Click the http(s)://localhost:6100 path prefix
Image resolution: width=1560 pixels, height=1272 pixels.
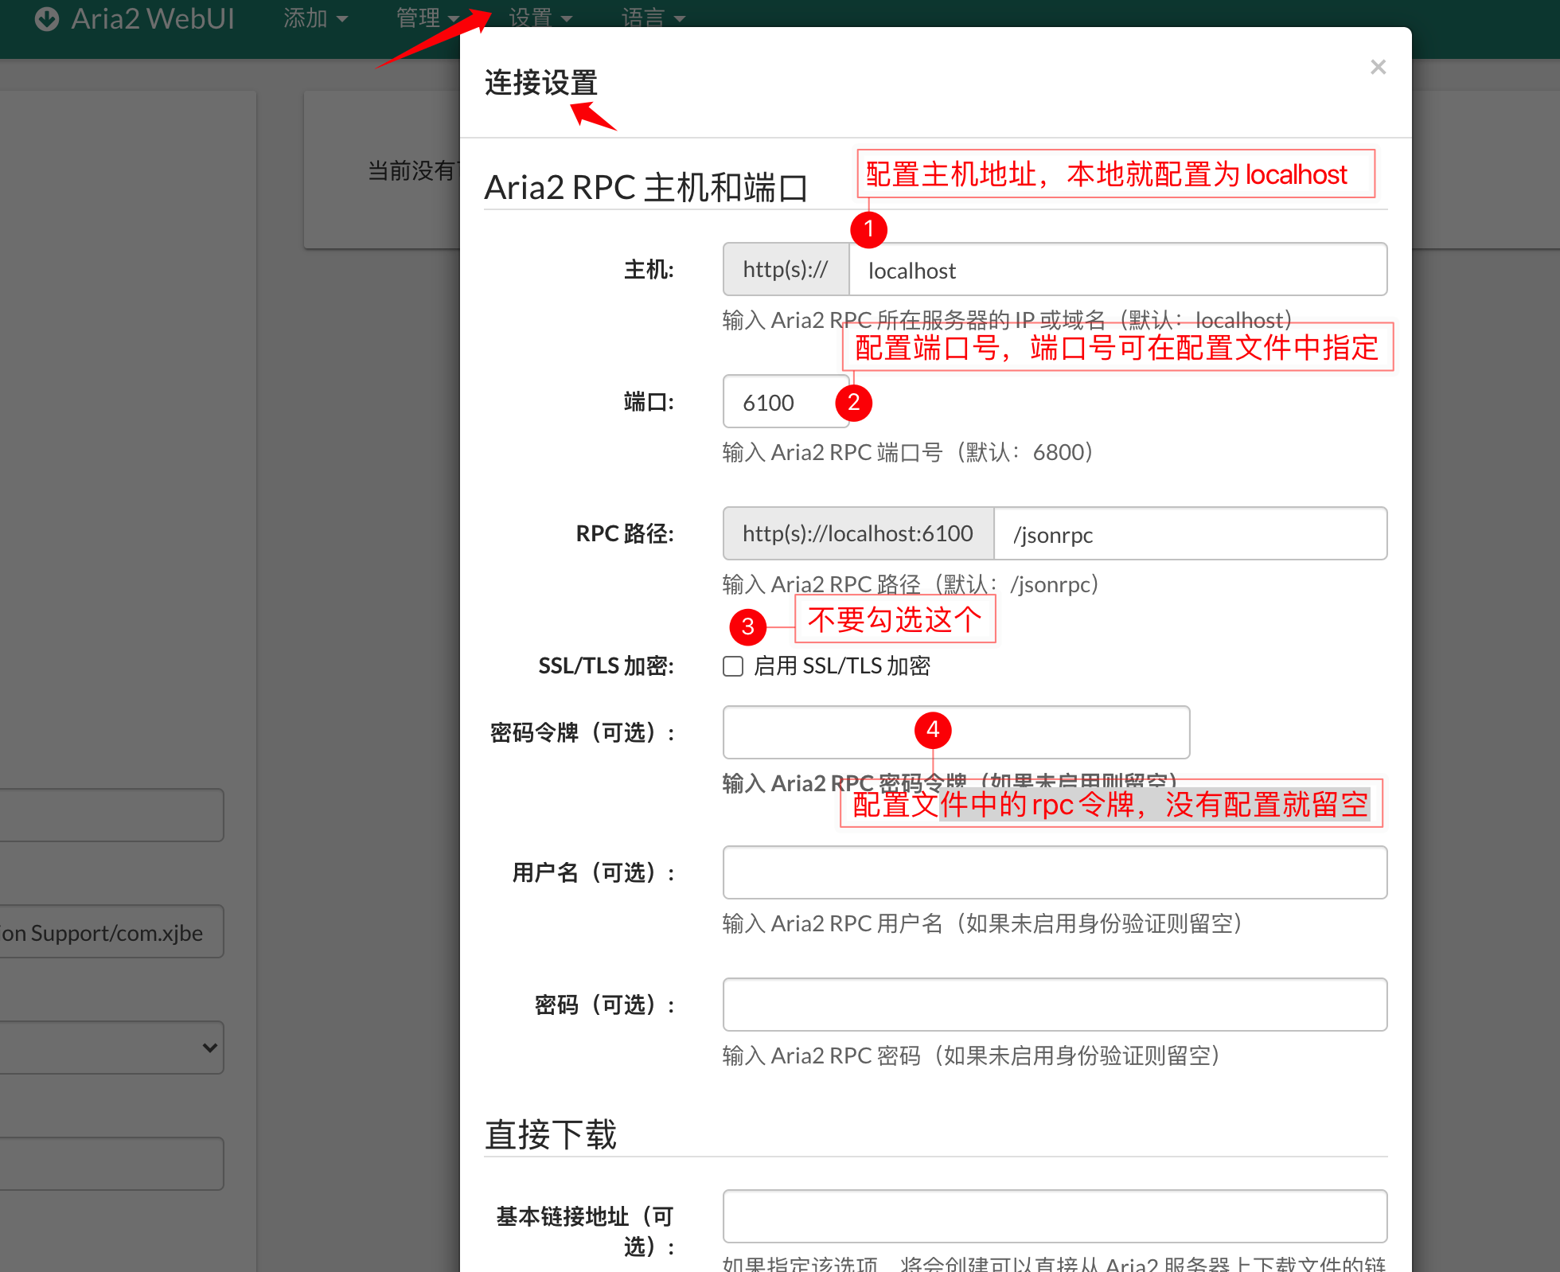(x=857, y=534)
